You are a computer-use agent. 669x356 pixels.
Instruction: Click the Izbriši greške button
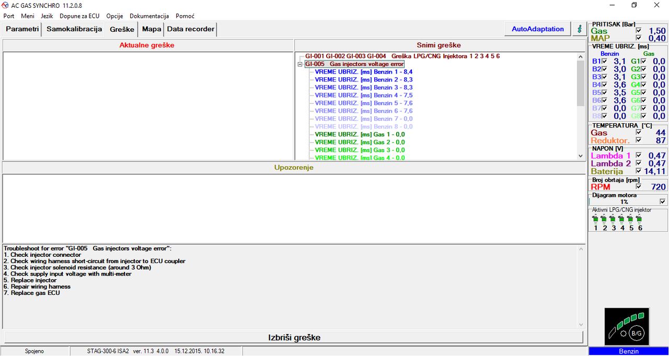293,337
